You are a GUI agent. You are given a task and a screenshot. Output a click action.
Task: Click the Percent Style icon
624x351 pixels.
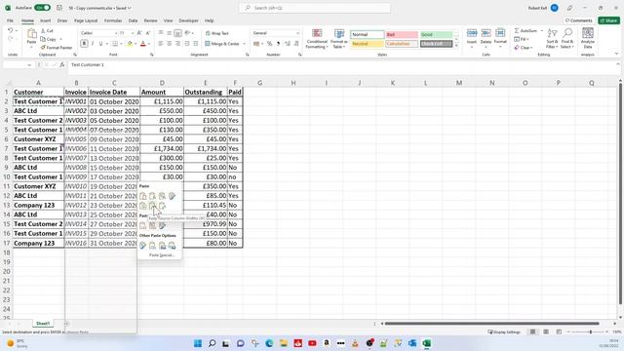pos(269,43)
